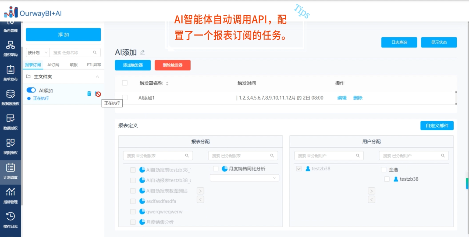Switch to the ETL异常 tab
This screenshot has height=237, width=469.
coord(94,65)
